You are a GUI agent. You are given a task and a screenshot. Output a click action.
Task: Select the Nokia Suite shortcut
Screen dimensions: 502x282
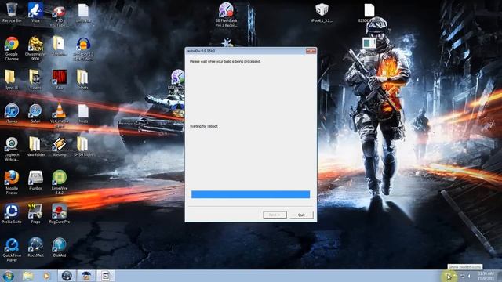(x=12, y=214)
